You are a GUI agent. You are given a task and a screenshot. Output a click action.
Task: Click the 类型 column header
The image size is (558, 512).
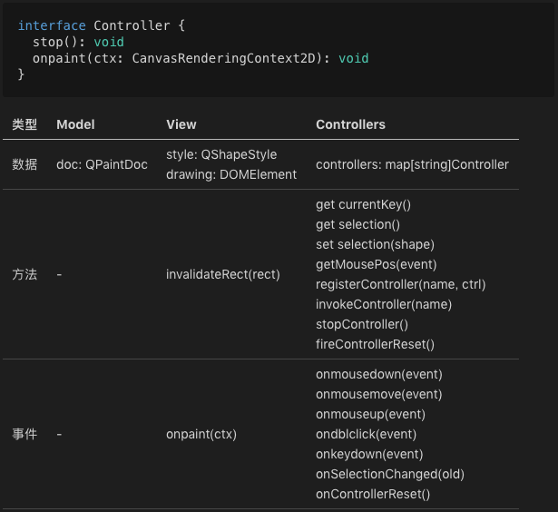[24, 124]
